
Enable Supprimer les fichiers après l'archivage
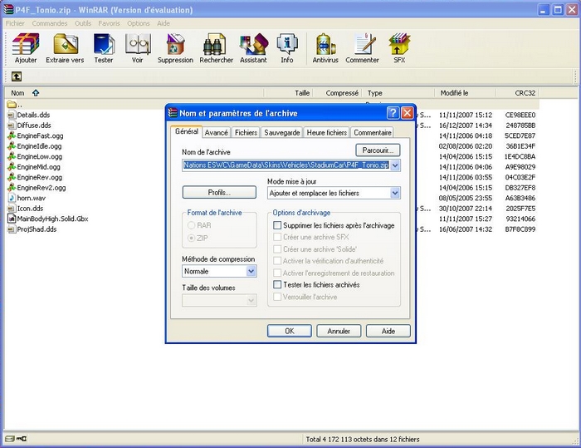(x=277, y=225)
